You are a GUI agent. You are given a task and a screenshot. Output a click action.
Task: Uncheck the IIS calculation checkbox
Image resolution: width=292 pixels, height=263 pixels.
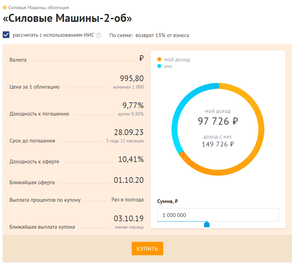(6, 35)
